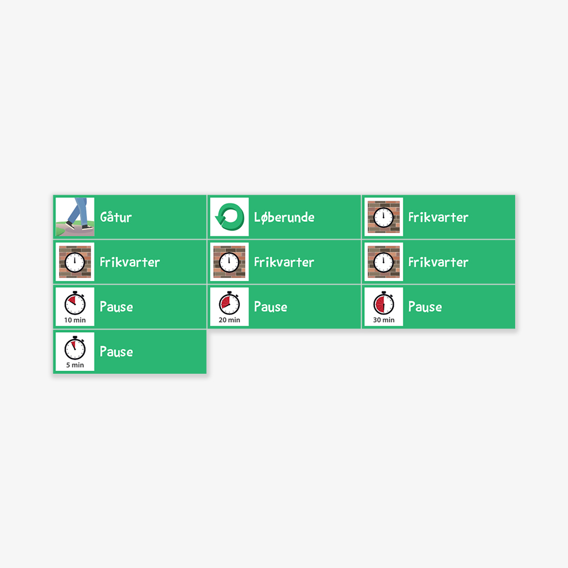This screenshot has width=568, height=568.
Task: Select brick clock icon directly below Løberunde icon
Action: pyautogui.click(x=229, y=262)
